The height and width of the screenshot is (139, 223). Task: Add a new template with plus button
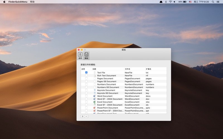click(x=83, y=116)
